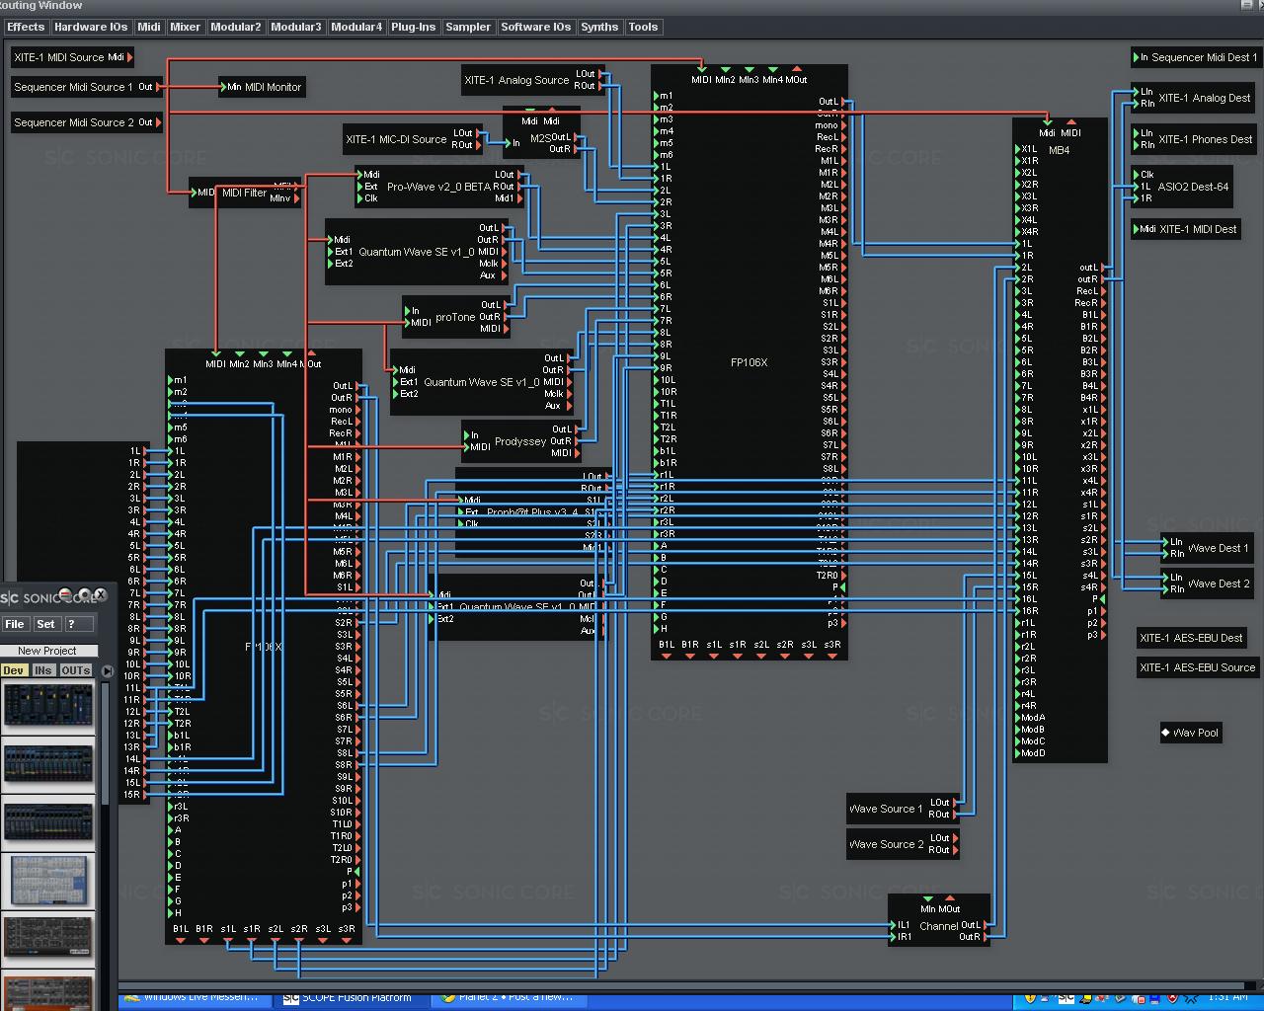The height and width of the screenshot is (1011, 1264).
Task: Select the top mixer thumbnail in the device list
Action: (47, 704)
